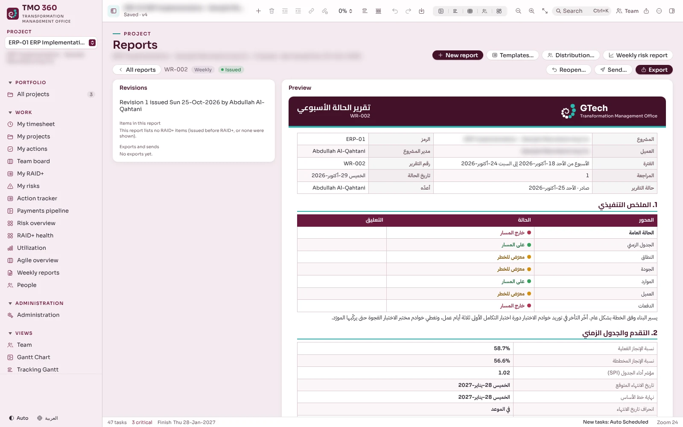Click the trash delete icon
This screenshot has height=427, width=683.
271,11
